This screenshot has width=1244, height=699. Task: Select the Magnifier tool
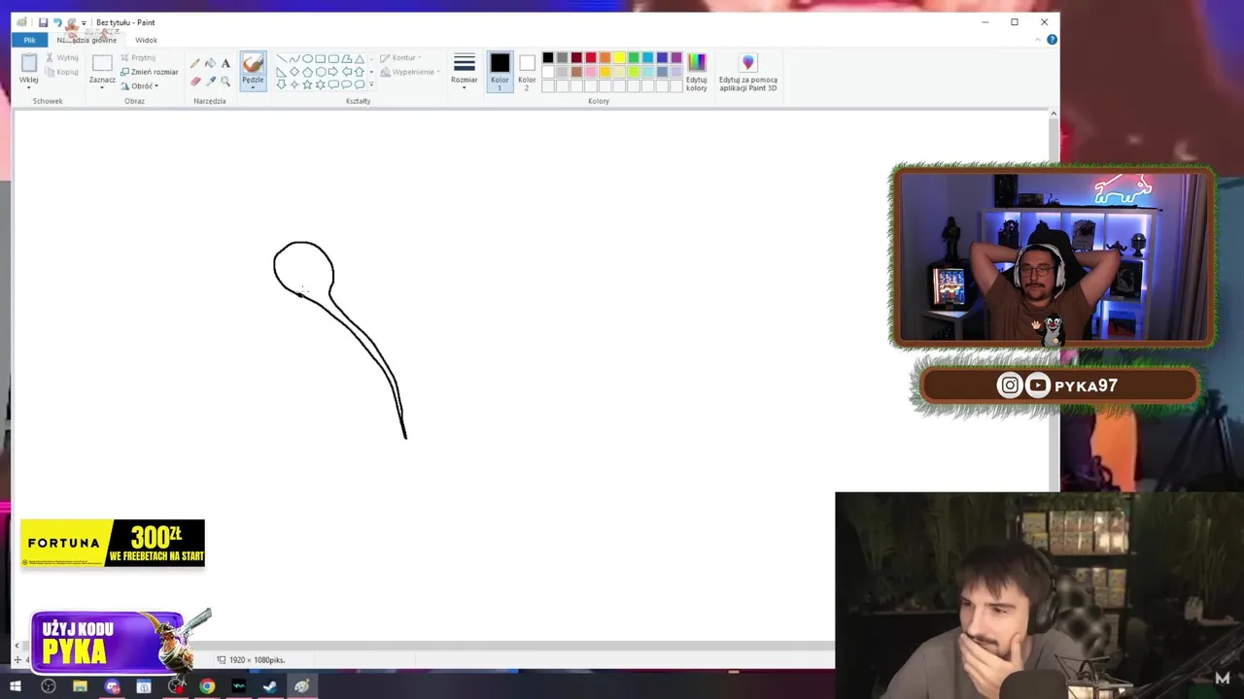[x=225, y=82]
